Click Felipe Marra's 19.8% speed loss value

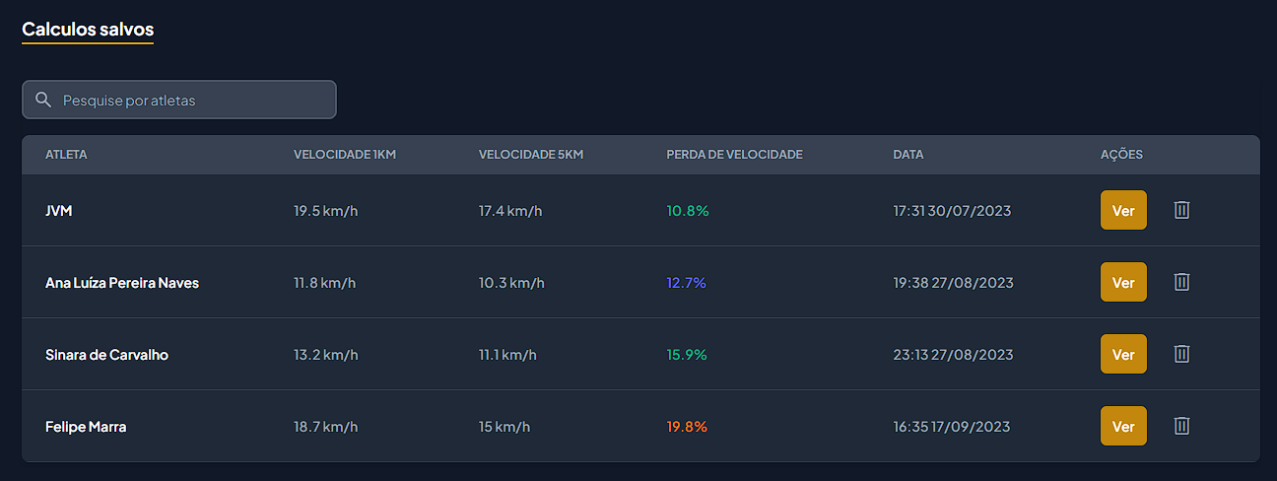(x=687, y=427)
